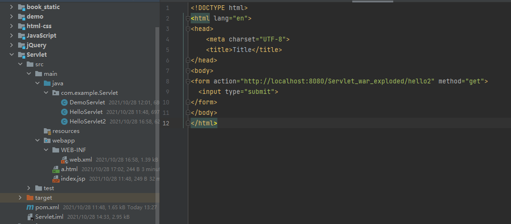Select pom.xml in the project tree
This screenshot has height=224, width=511.
coord(47,207)
